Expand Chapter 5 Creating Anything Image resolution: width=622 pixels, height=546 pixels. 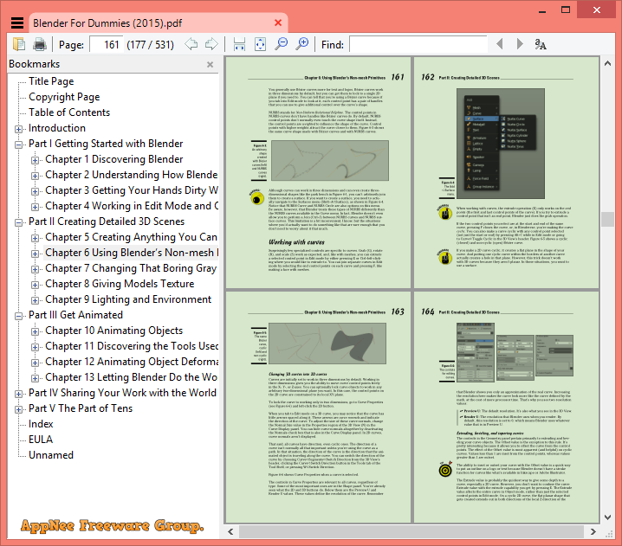pyautogui.click(x=35, y=238)
